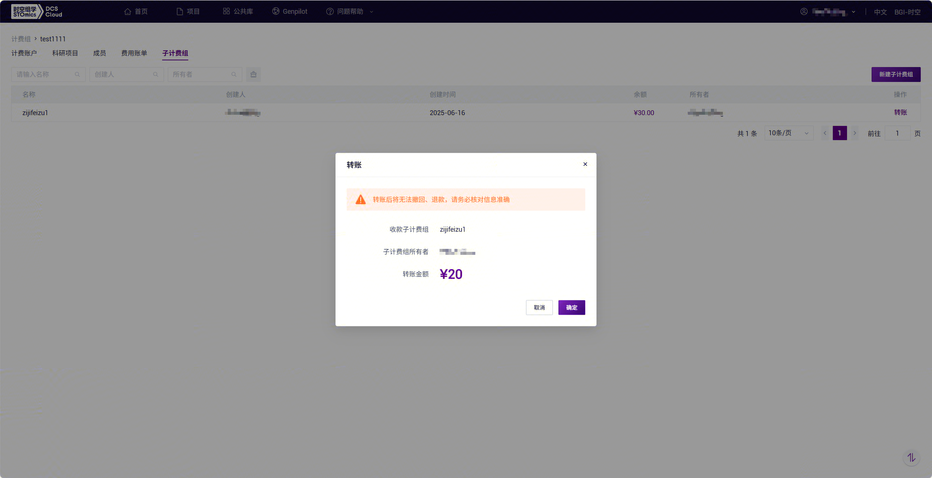Go to next page arrow
The height and width of the screenshot is (478, 932).
(854, 133)
